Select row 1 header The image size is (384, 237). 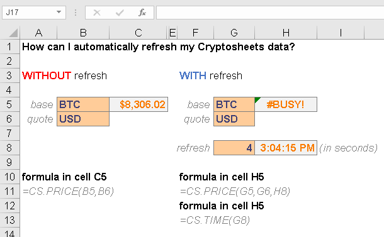9,47
